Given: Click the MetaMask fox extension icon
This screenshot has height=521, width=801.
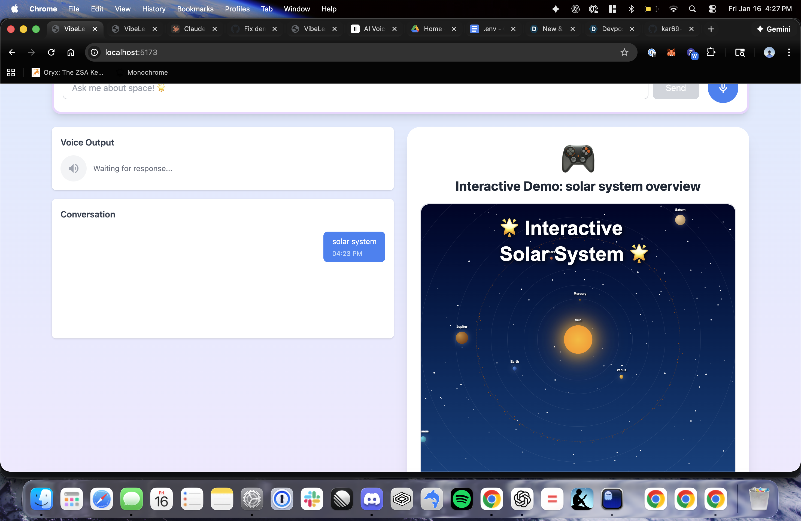Looking at the screenshot, I should (x=671, y=52).
